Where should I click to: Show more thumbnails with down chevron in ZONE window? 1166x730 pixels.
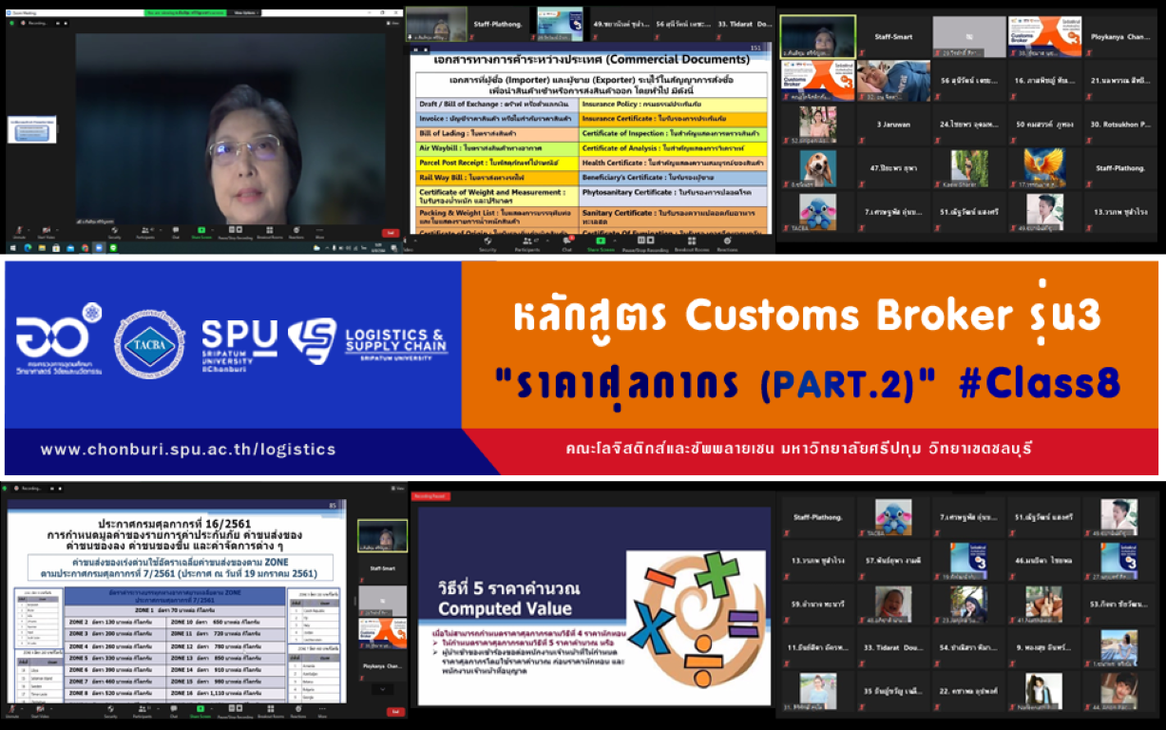coord(382,689)
